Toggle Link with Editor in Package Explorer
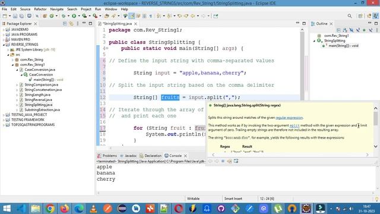 pos(71,24)
